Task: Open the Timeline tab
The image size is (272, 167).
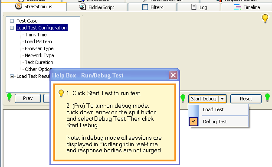Action: pos(246,7)
